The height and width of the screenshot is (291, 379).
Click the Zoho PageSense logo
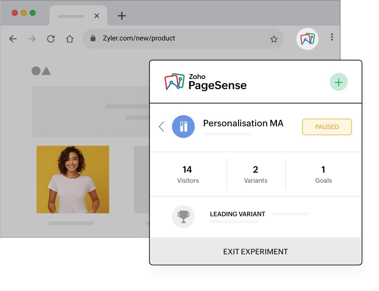pyautogui.click(x=206, y=82)
